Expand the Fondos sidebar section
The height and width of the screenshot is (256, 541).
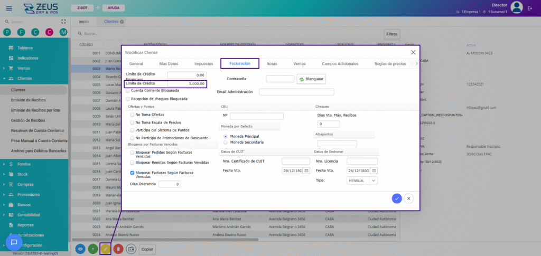click(x=24, y=164)
